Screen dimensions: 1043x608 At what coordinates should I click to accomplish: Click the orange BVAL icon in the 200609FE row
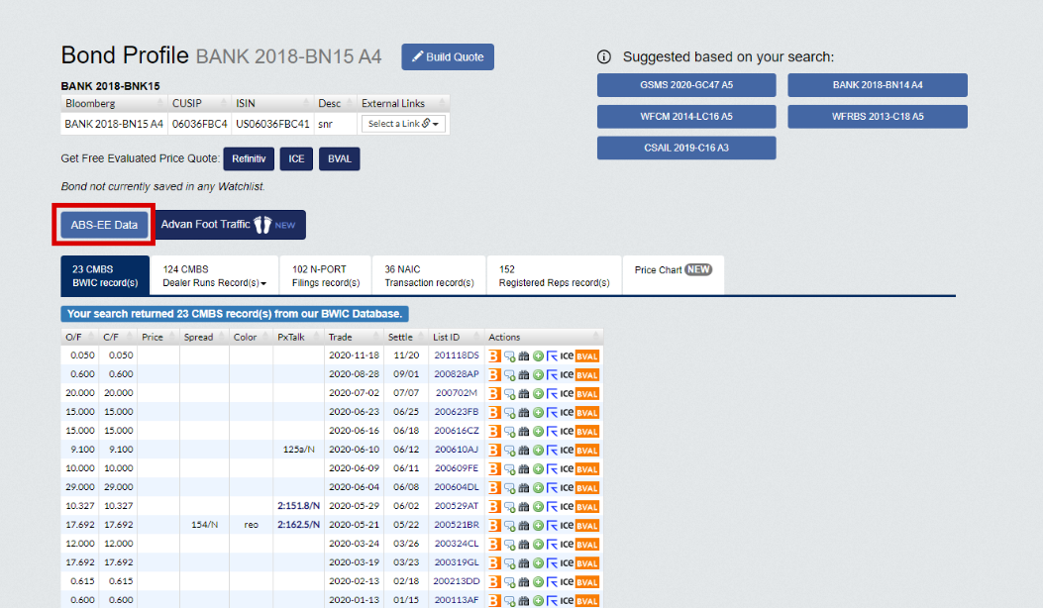click(x=587, y=468)
